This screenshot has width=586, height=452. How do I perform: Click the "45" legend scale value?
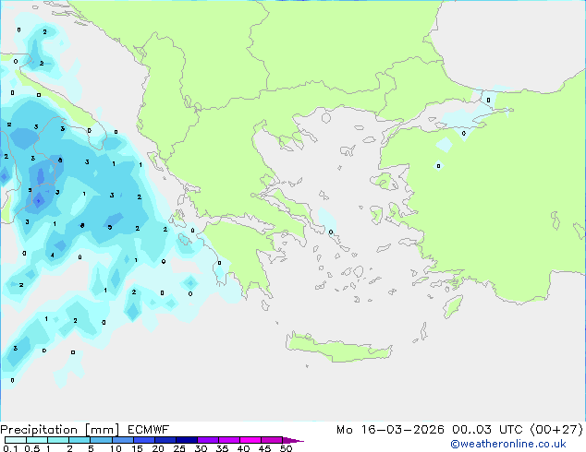tap(264, 448)
